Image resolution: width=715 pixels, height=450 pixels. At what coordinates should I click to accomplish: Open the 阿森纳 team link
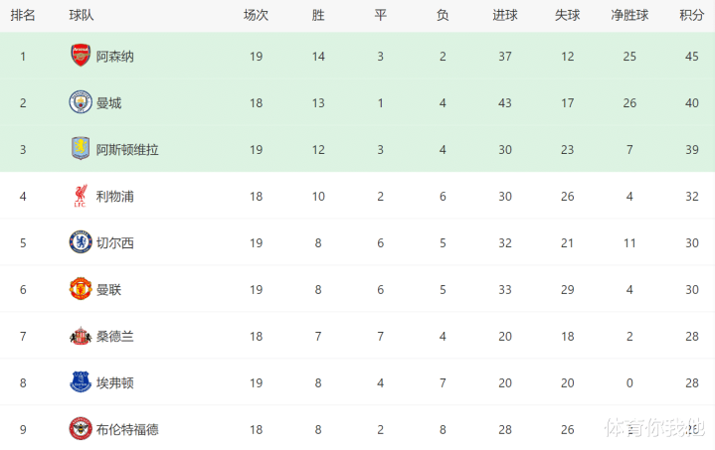115,57
